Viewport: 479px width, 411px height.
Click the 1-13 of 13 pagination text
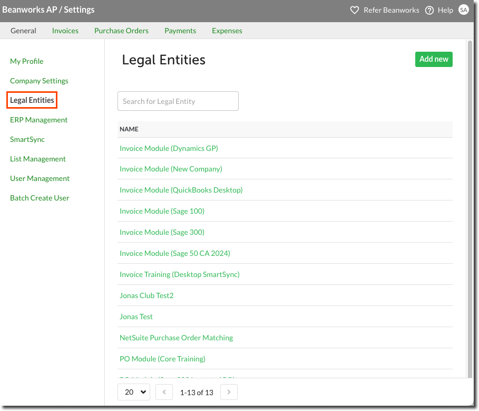pos(197,393)
